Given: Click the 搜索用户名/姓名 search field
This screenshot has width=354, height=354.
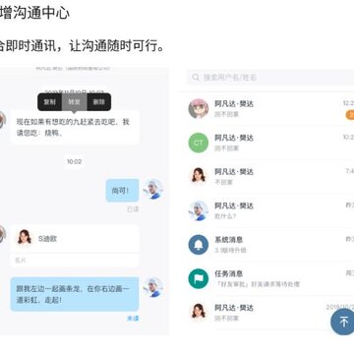Looking at the screenshot, I should click(x=270, y=78).
